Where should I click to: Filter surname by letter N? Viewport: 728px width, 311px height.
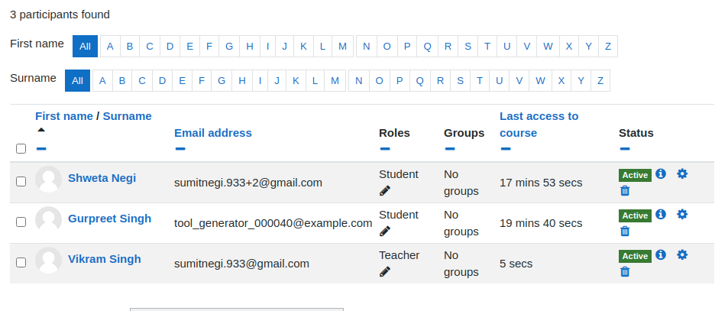point(358,81)
